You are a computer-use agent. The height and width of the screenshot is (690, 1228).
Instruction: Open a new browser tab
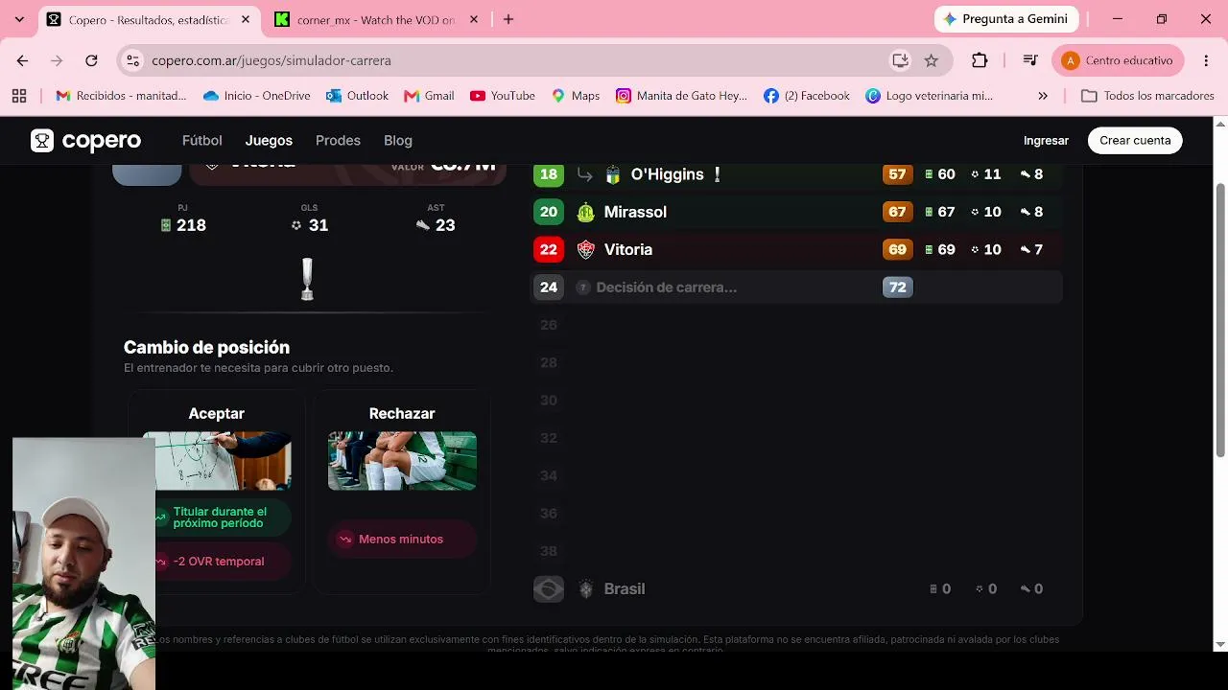[508, 19]
